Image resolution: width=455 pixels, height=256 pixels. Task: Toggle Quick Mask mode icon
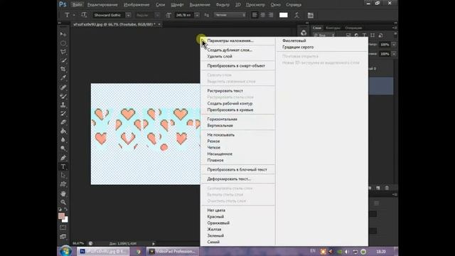pos(63,228)
